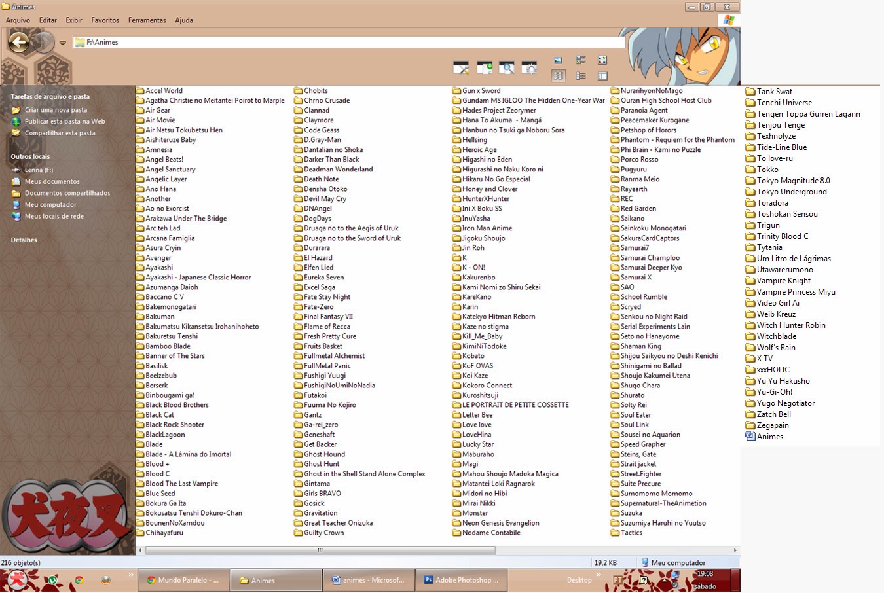Click the quick launch icon after Chrome

(105, 580)
